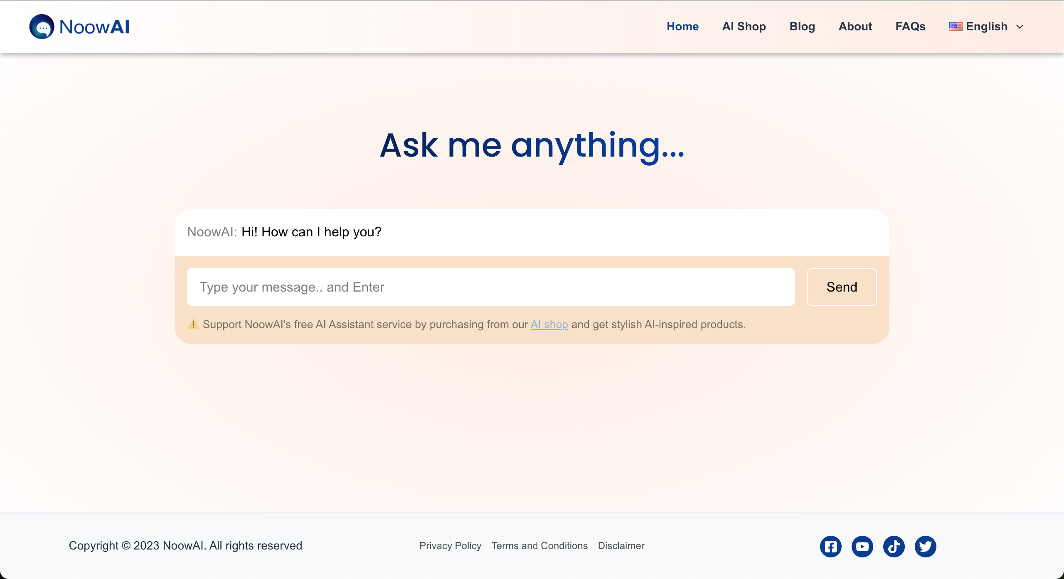Open the YouTube social icon
This screenshot has height=579, width=1064.
[862, 546]
